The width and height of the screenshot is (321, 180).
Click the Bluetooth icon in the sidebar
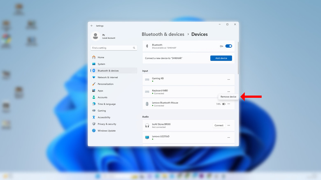(94, 71)
